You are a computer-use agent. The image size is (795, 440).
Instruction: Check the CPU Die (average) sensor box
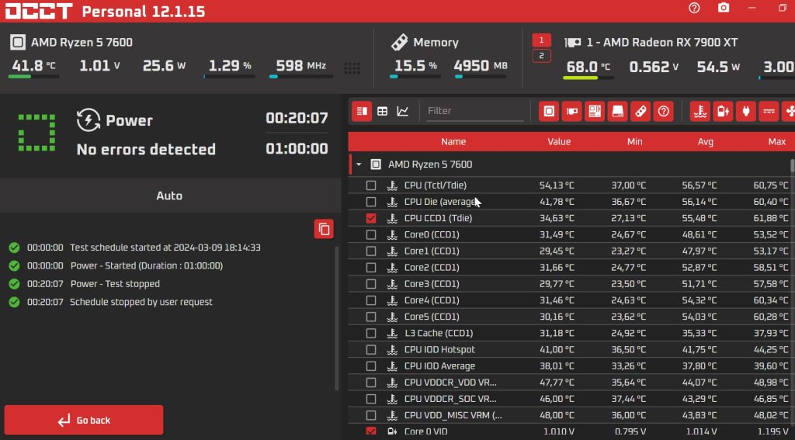click(x=371, y=202)
